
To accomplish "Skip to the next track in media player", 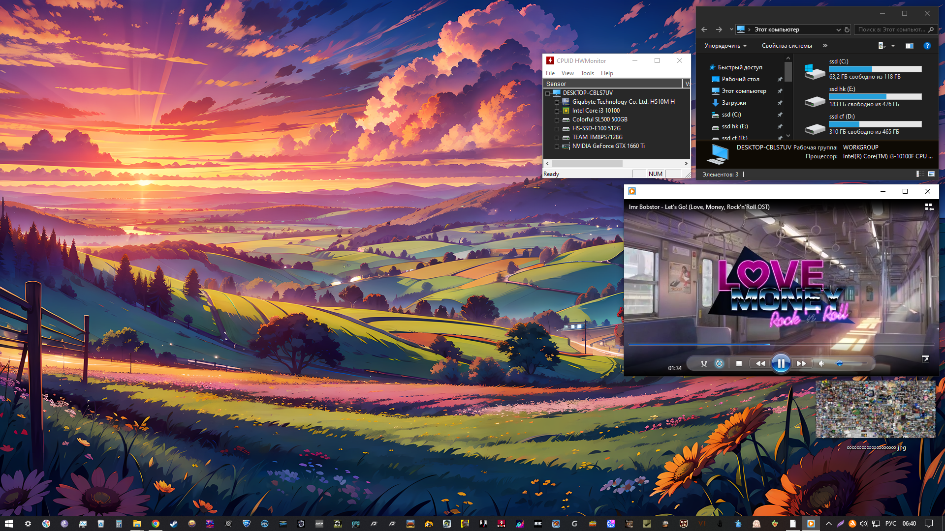I will (801, 363).
